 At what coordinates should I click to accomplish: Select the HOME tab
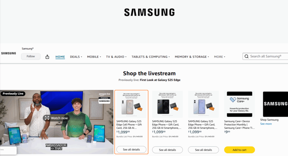click(60, 57)
